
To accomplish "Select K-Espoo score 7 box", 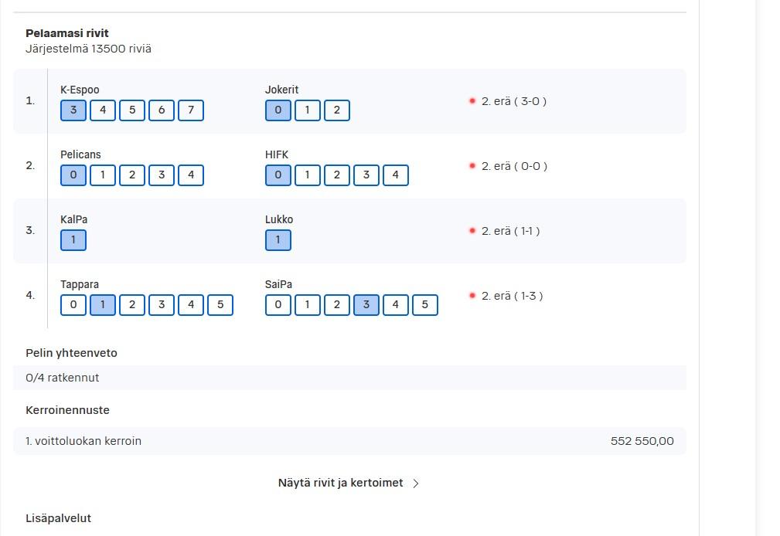I will click(190, 110).
